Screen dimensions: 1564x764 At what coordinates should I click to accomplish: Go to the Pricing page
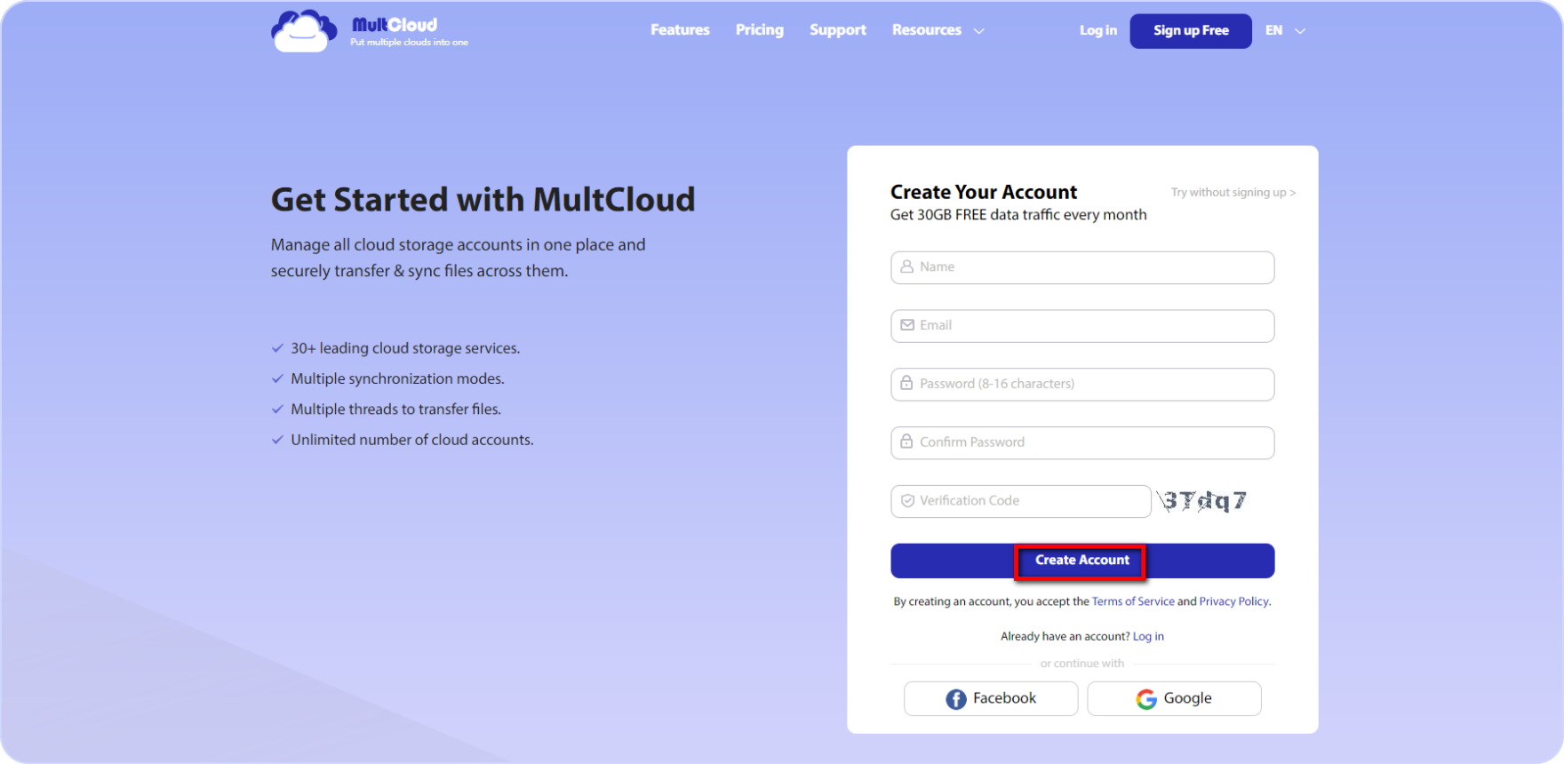(760, 30)
